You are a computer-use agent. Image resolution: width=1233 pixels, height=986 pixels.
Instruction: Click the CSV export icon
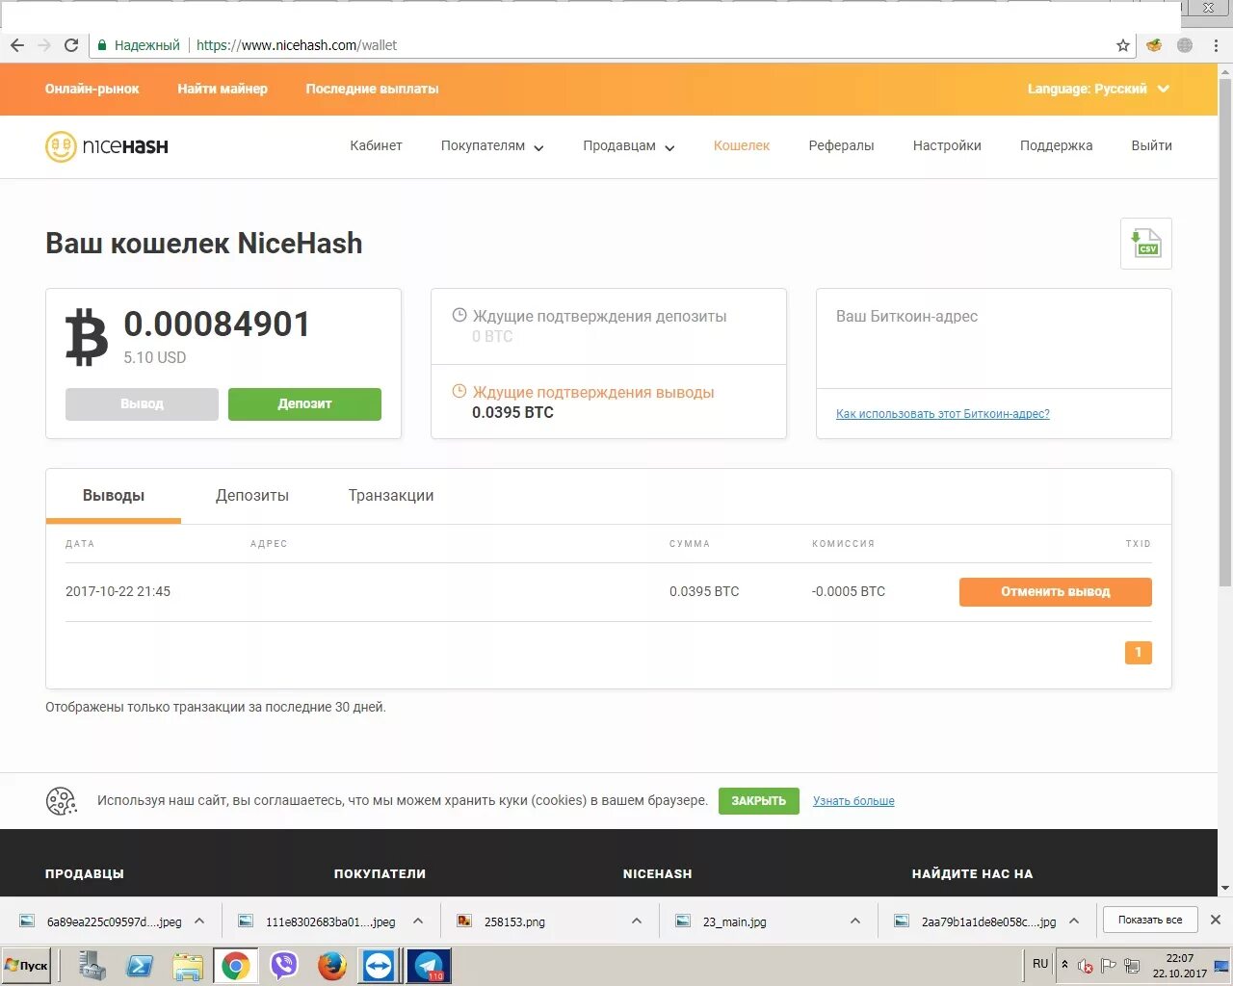click(x=1146, y=244)
